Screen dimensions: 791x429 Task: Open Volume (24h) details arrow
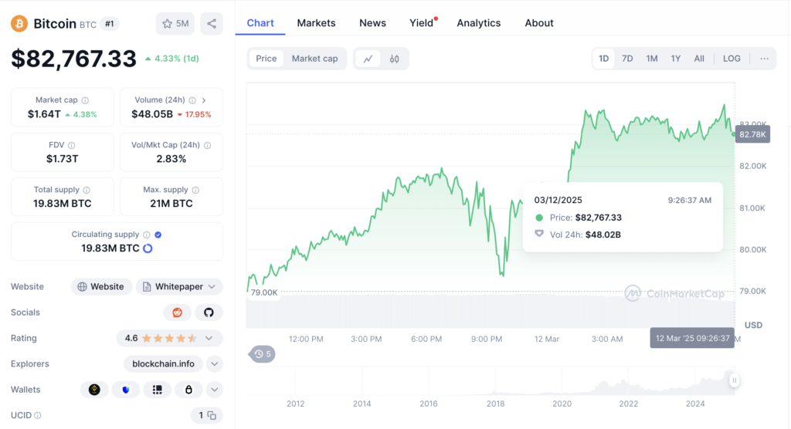click(204, 100)
